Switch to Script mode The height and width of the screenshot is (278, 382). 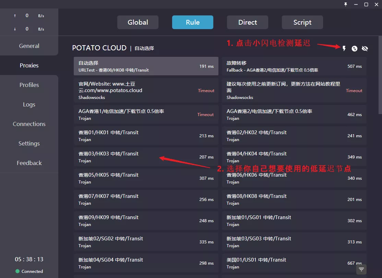[x=302, y=22]
